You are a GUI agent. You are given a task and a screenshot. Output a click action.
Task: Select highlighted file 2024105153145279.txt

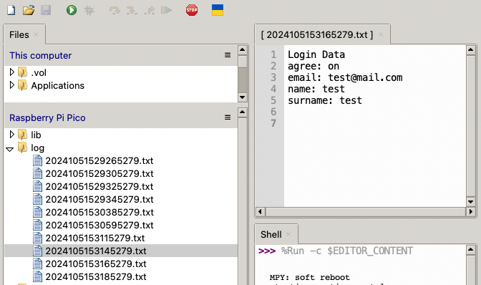pyautogui.click(x=96, y=251)
